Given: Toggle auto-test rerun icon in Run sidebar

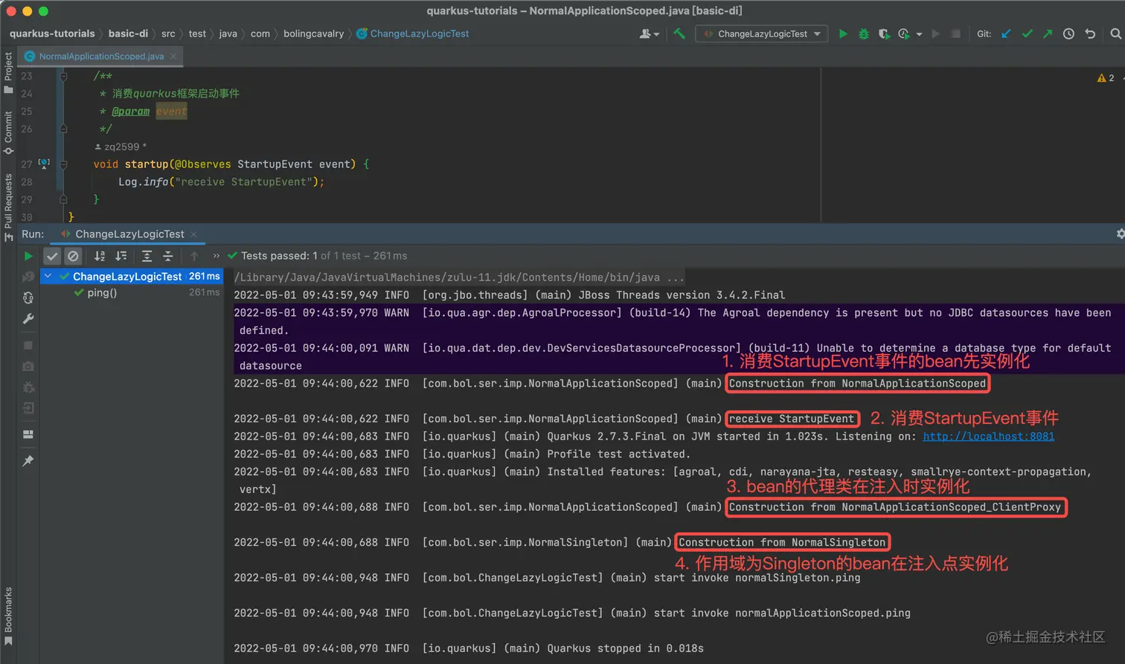Looking at the screenshot, I should [28, 297].
